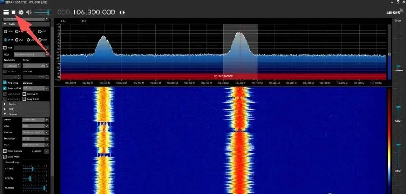Click the CW Shift value field
406x194 pixels.
click(x=36, y=77)
